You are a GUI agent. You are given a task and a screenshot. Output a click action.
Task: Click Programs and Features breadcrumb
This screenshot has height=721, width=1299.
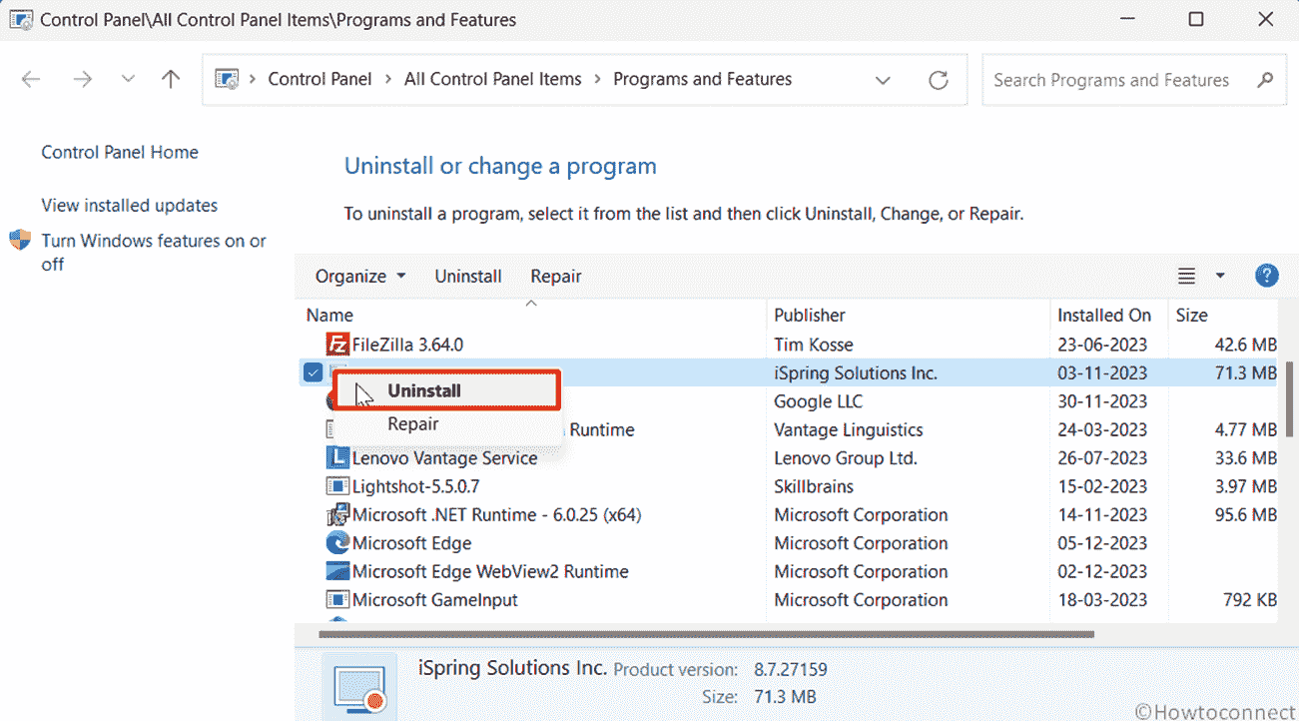[x=703, y=79]
